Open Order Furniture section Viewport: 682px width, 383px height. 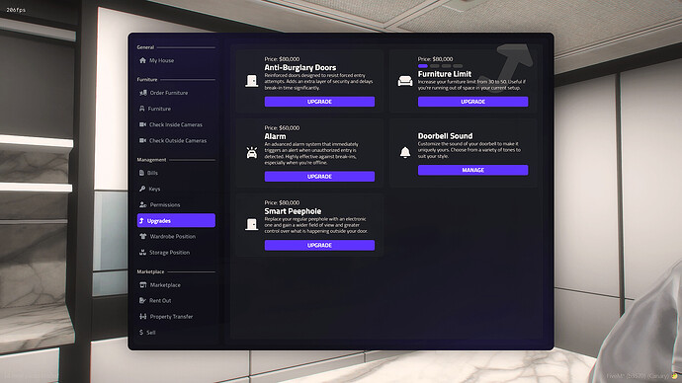pyautogui.click(x=176, y=93)
